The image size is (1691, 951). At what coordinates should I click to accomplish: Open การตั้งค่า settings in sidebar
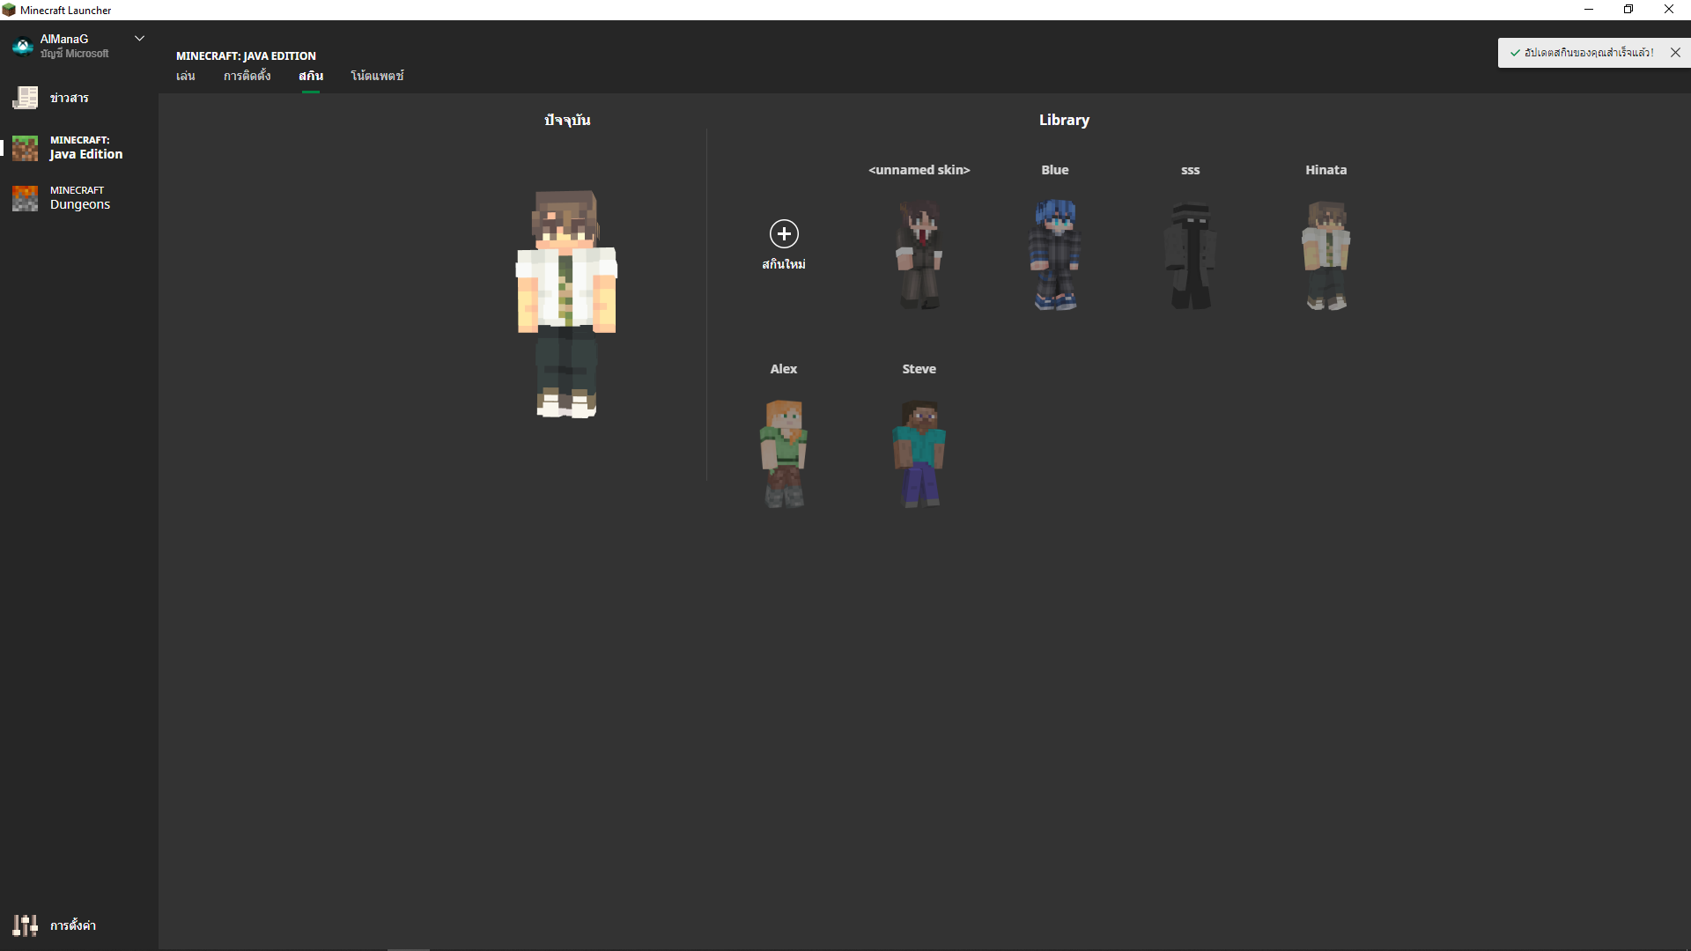pyautogui.click(x=73, y=925)
